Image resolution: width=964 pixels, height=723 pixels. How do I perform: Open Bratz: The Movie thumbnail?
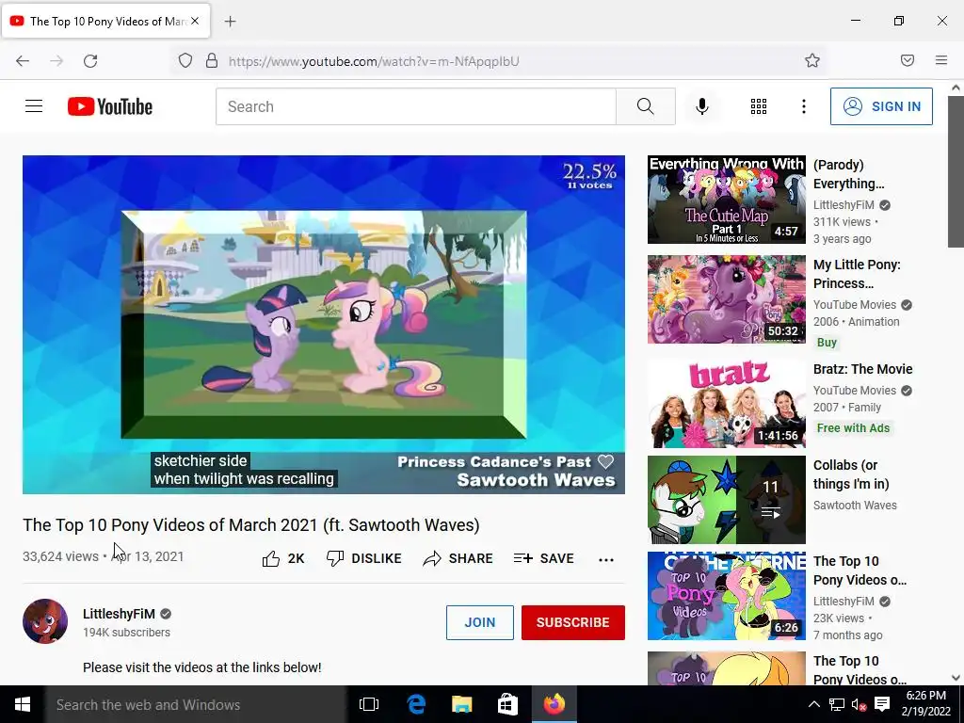[726, 403]
